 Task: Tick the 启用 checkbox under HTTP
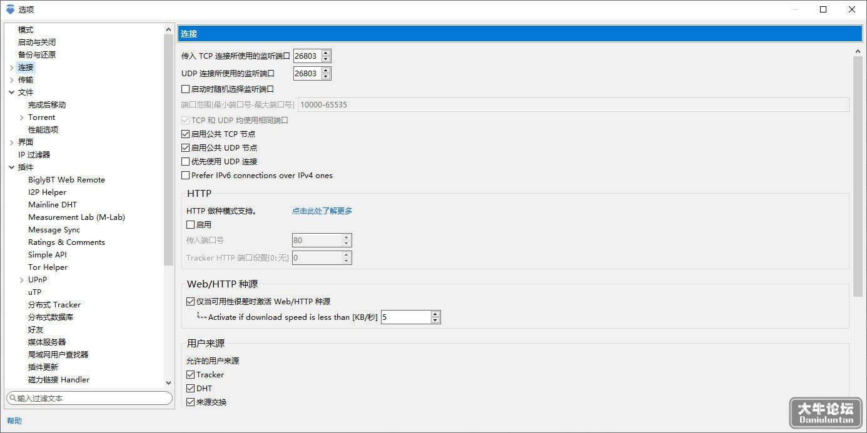(x=191, y=225)
